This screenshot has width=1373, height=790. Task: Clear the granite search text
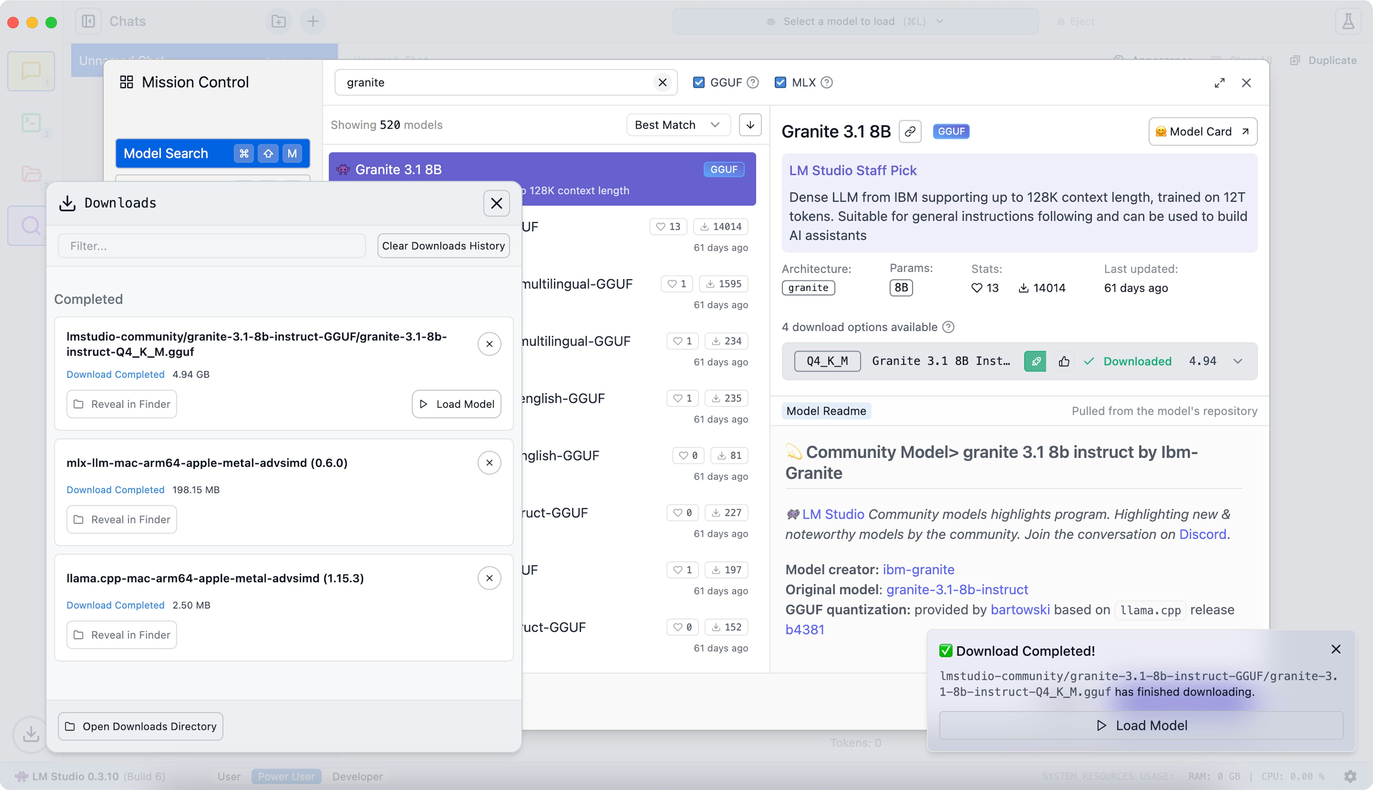[x=662, y=83]
